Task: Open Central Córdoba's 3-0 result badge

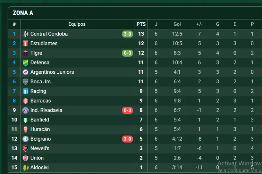Action: (127, 34)
